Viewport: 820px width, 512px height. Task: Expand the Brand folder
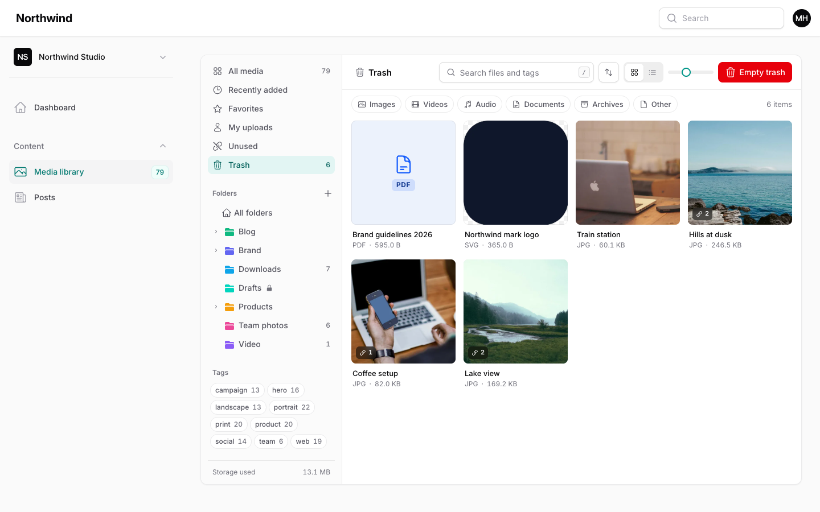click(216, 250)
